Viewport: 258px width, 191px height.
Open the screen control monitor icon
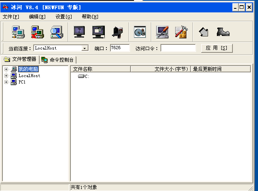pos(98,32)
